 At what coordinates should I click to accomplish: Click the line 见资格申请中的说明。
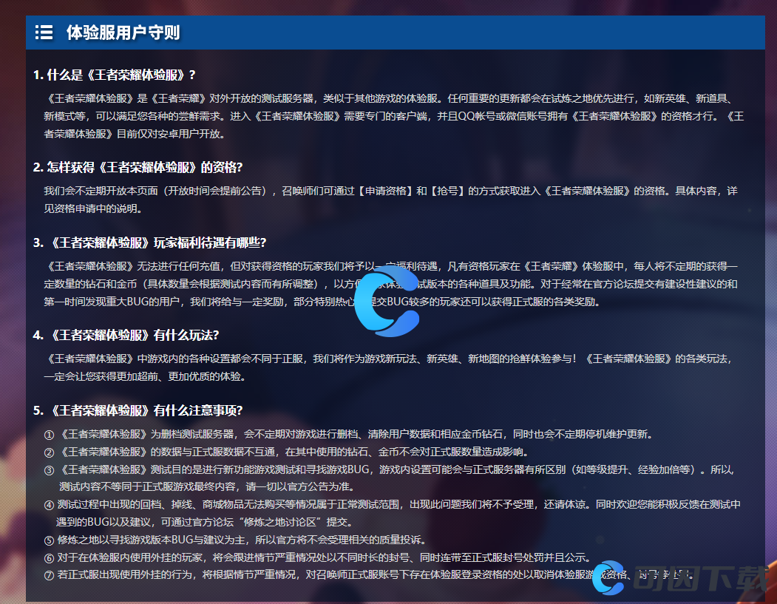(93, 208)
